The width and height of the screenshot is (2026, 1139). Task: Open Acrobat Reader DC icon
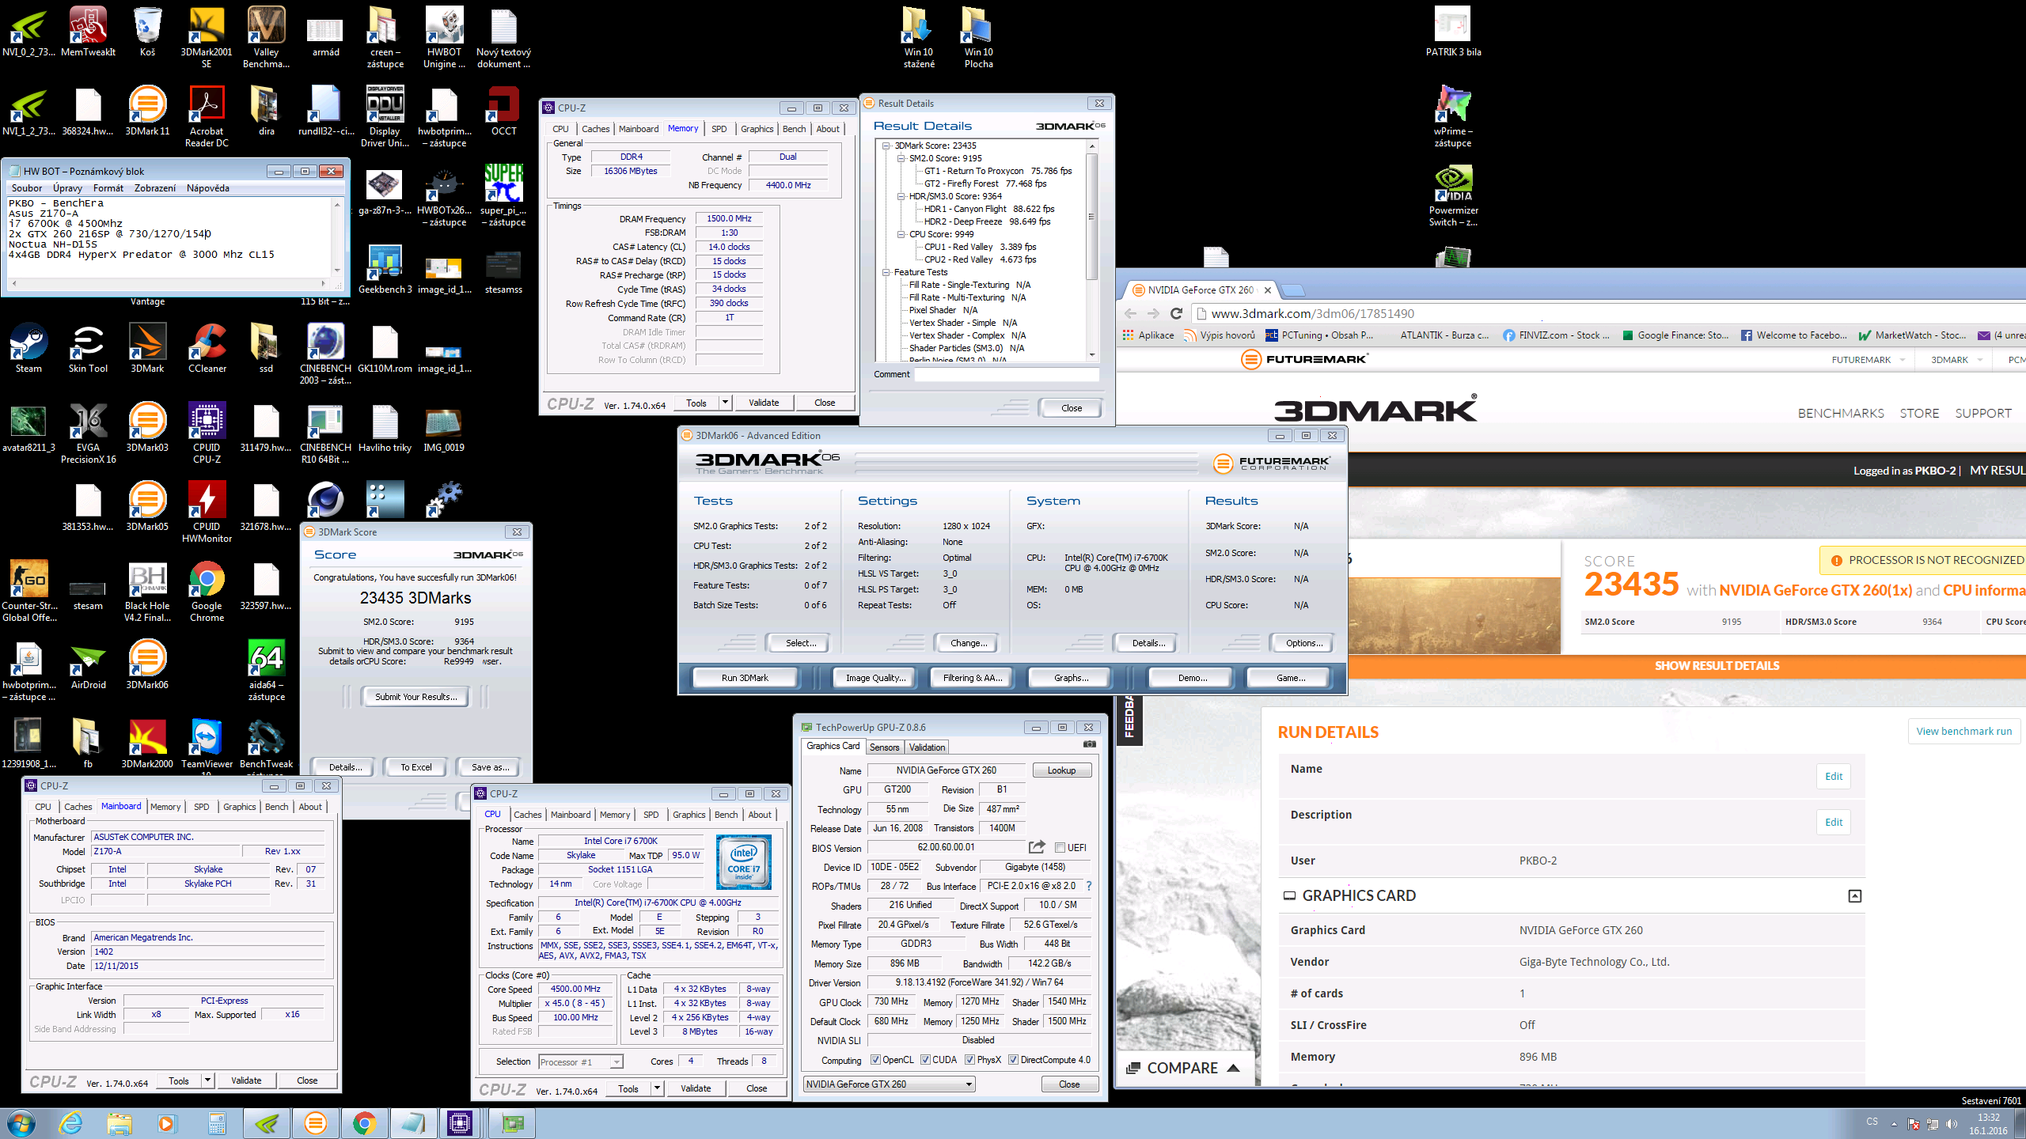point(207,116)
